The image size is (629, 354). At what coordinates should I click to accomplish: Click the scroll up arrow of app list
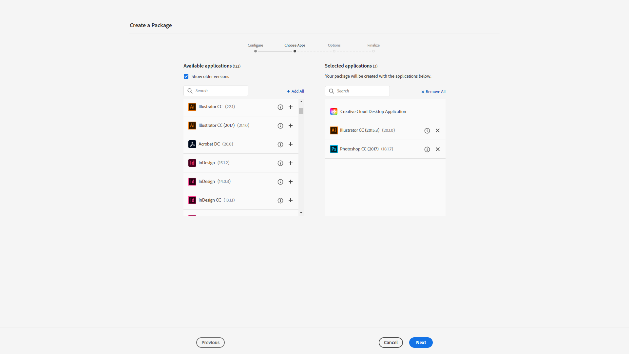[x=301, y=102]
